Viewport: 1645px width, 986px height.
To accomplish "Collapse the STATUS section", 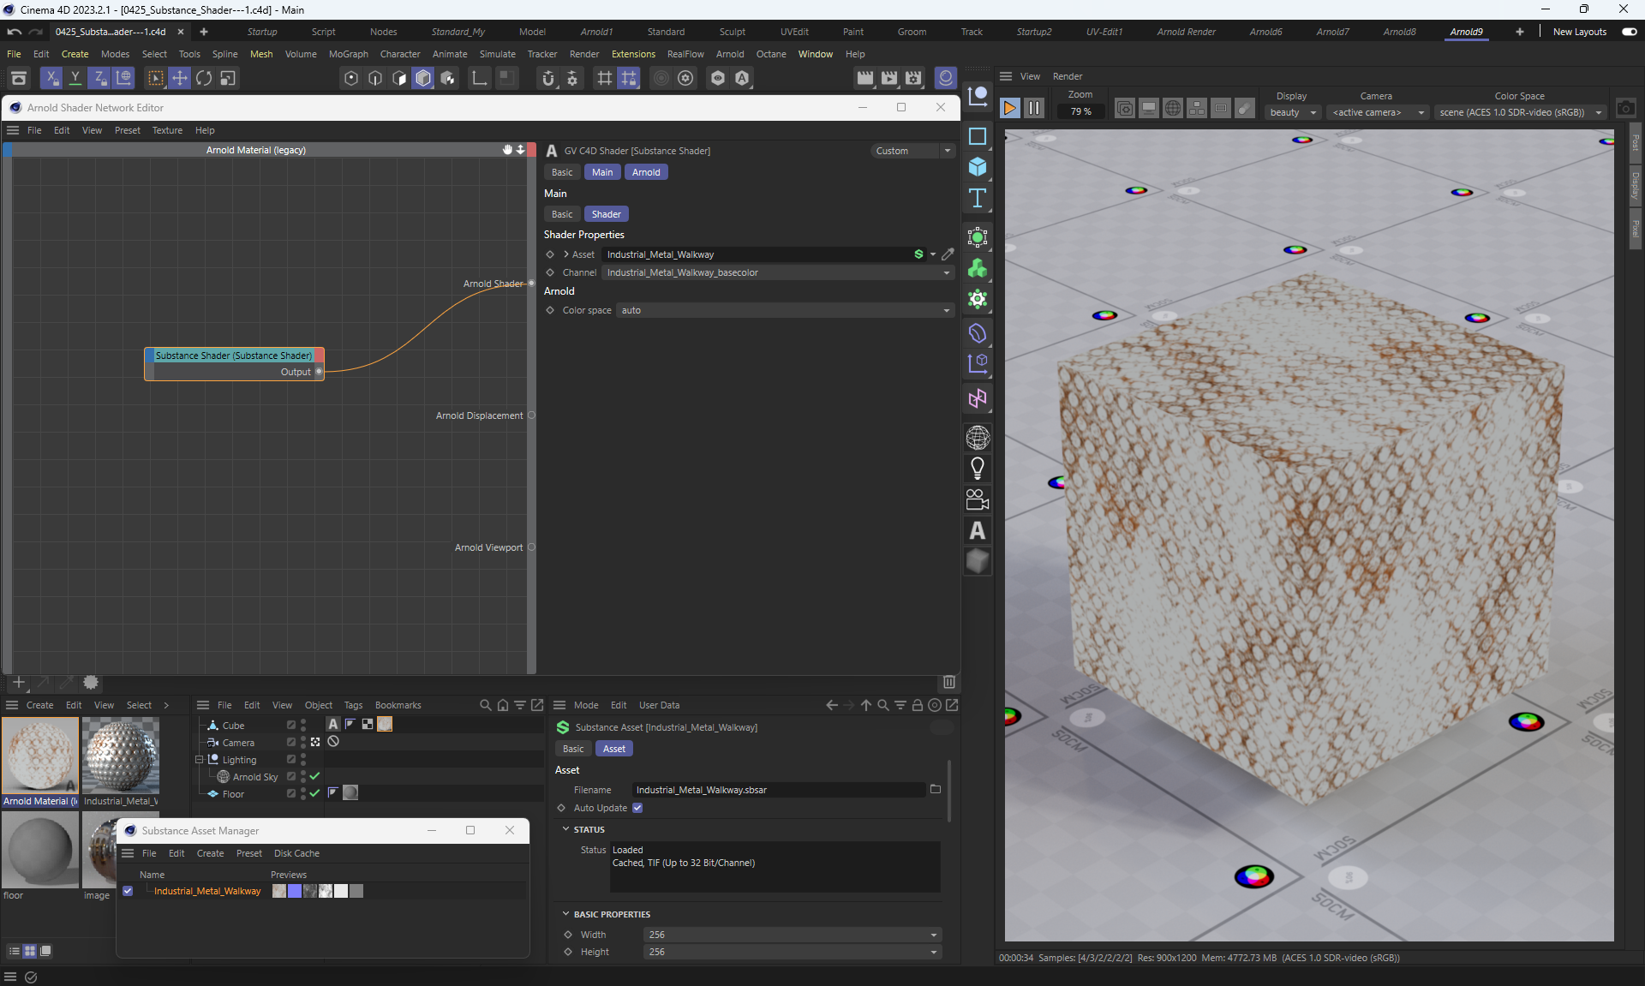I will point(565,829).
